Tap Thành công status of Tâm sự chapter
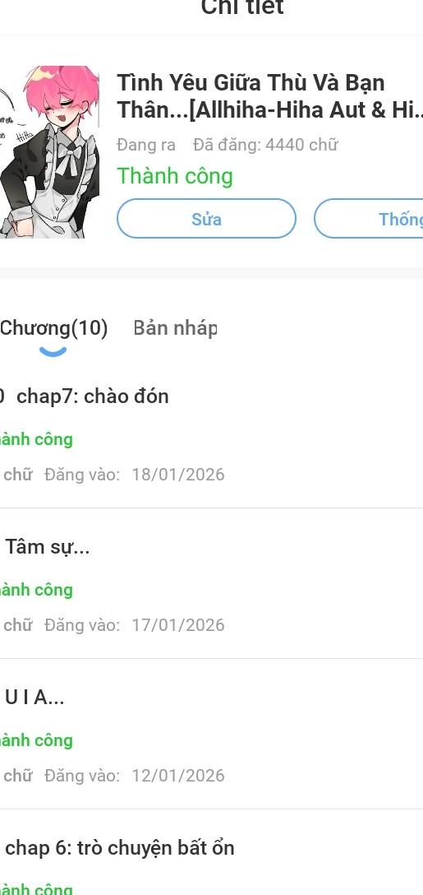The height and width of the screenshot is (895, 423). [36, 590]
